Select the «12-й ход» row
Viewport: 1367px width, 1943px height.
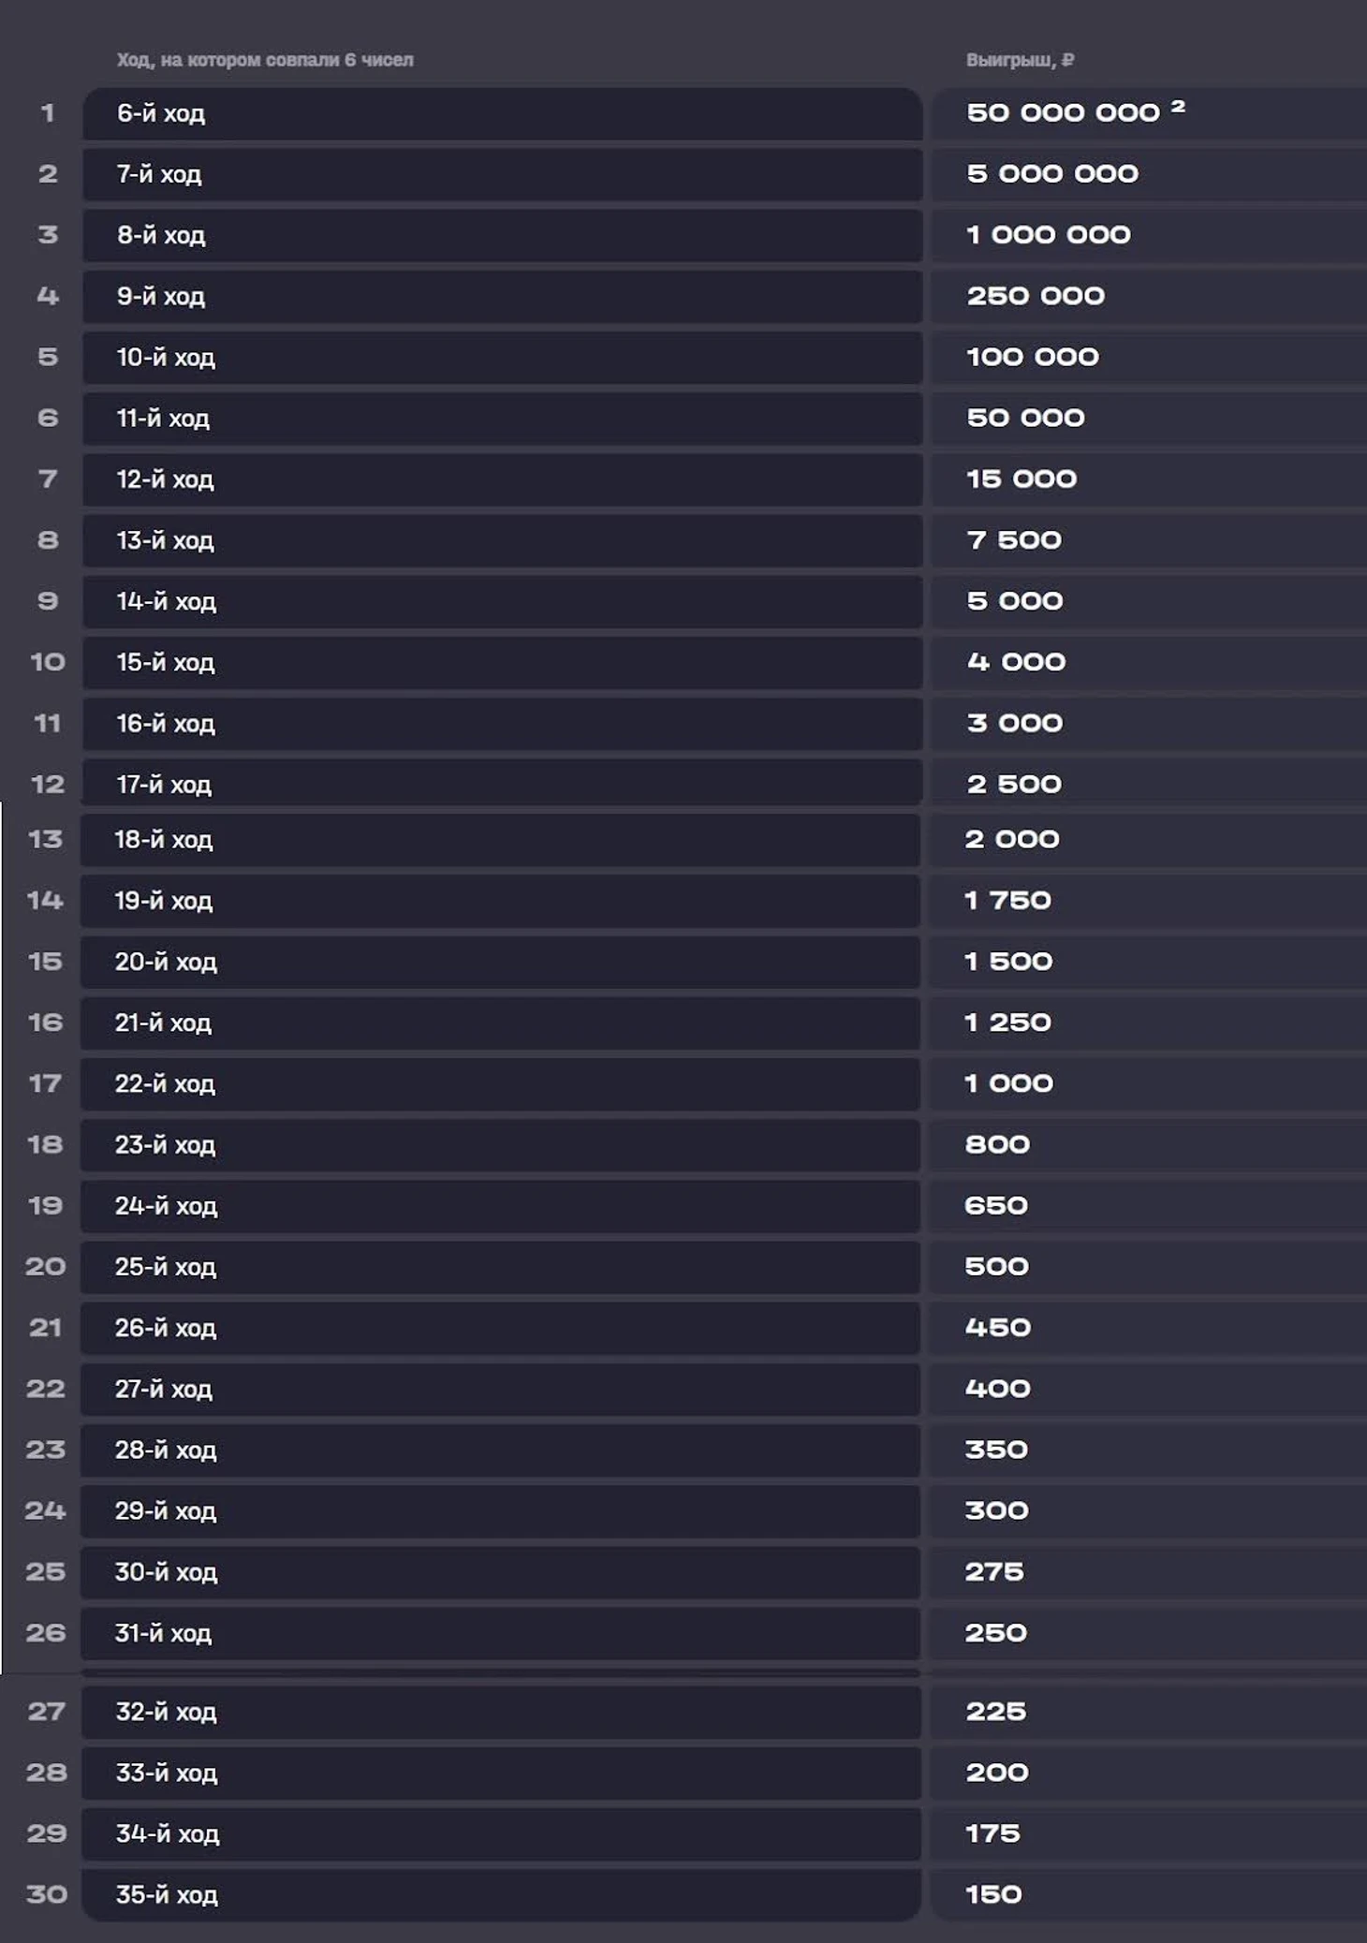click(x=502, y=479)
